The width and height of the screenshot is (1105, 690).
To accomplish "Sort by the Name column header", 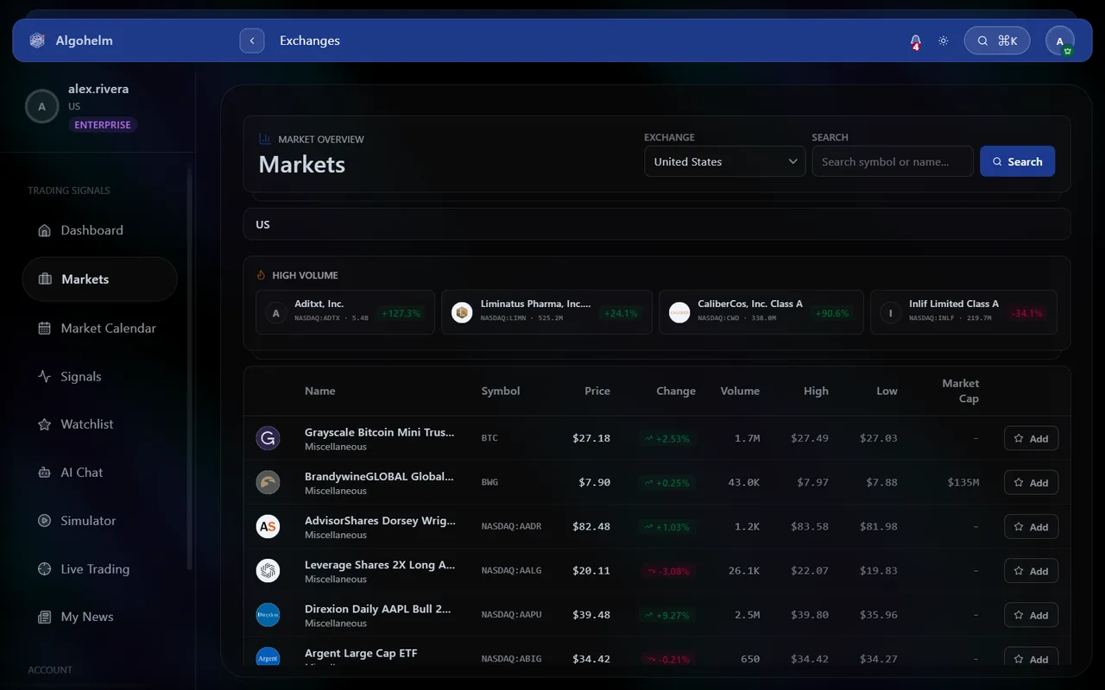I will [x=319, y=391].
